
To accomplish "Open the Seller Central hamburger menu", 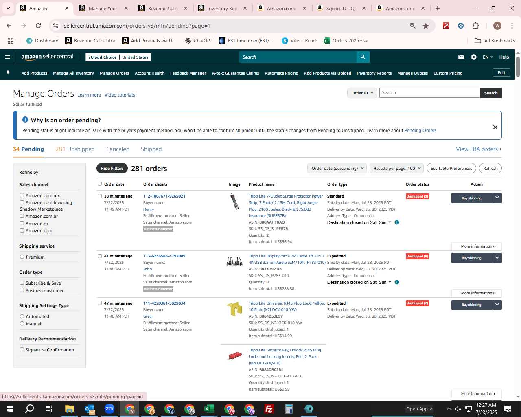I will click(x=7, y=57).
